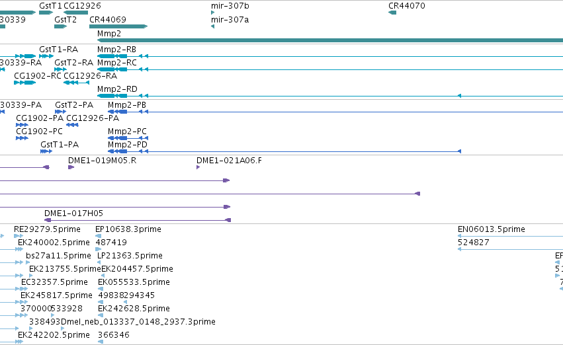This screenshot has width=563, height=345.
Task: Select the GstT1 gene label
Action: point(50,6)
